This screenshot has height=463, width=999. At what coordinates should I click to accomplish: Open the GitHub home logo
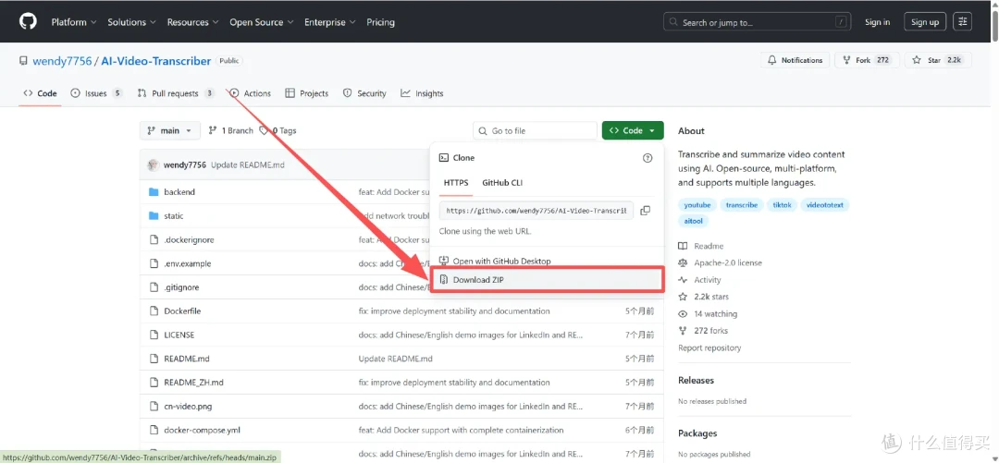(x=28, y=21)
